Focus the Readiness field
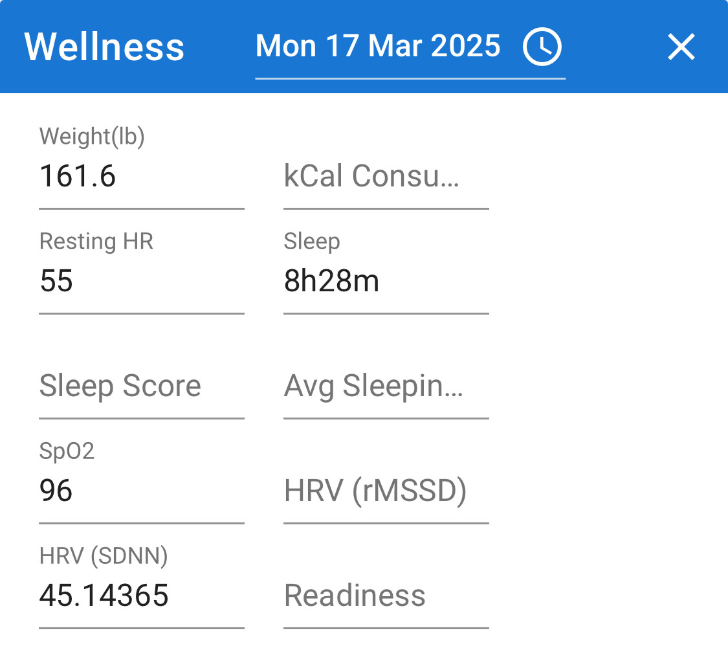 (386, 596)
